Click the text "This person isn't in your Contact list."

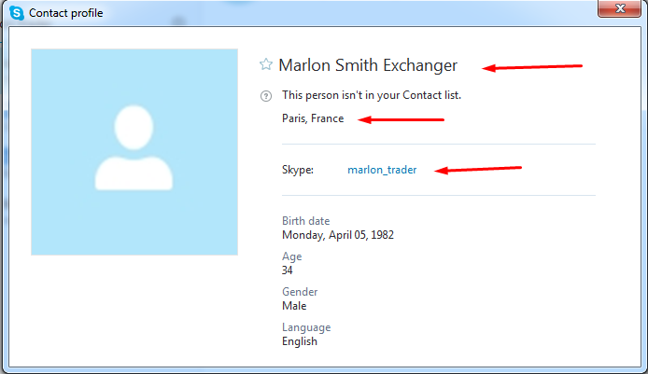click(371, 95)
